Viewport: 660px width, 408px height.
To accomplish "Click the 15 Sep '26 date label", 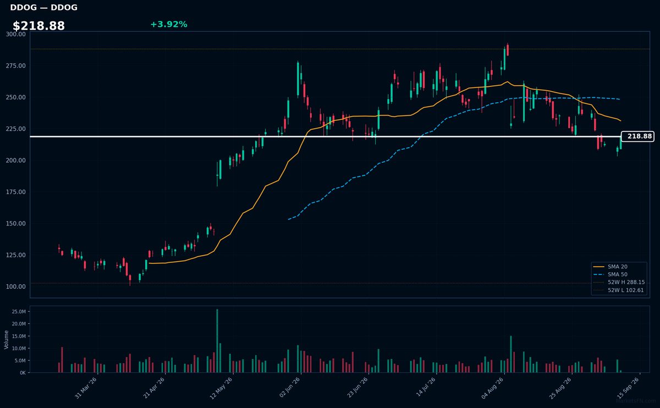I will (x=630, y=387).
